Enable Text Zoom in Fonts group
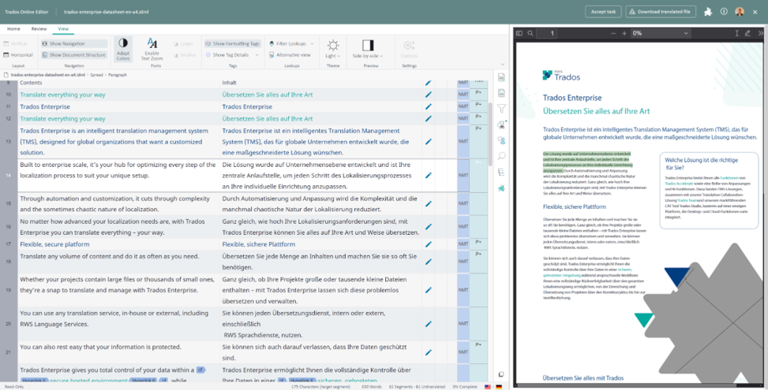This screenshot has width=768, height=390. pos(152,48)
